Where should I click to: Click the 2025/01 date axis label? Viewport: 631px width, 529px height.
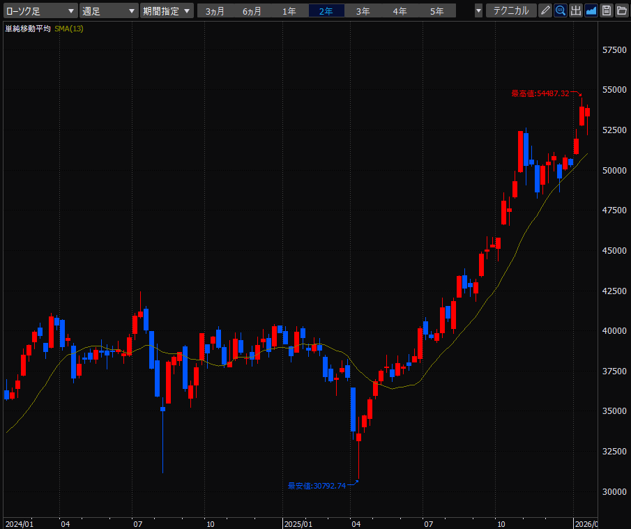[298, 524]
